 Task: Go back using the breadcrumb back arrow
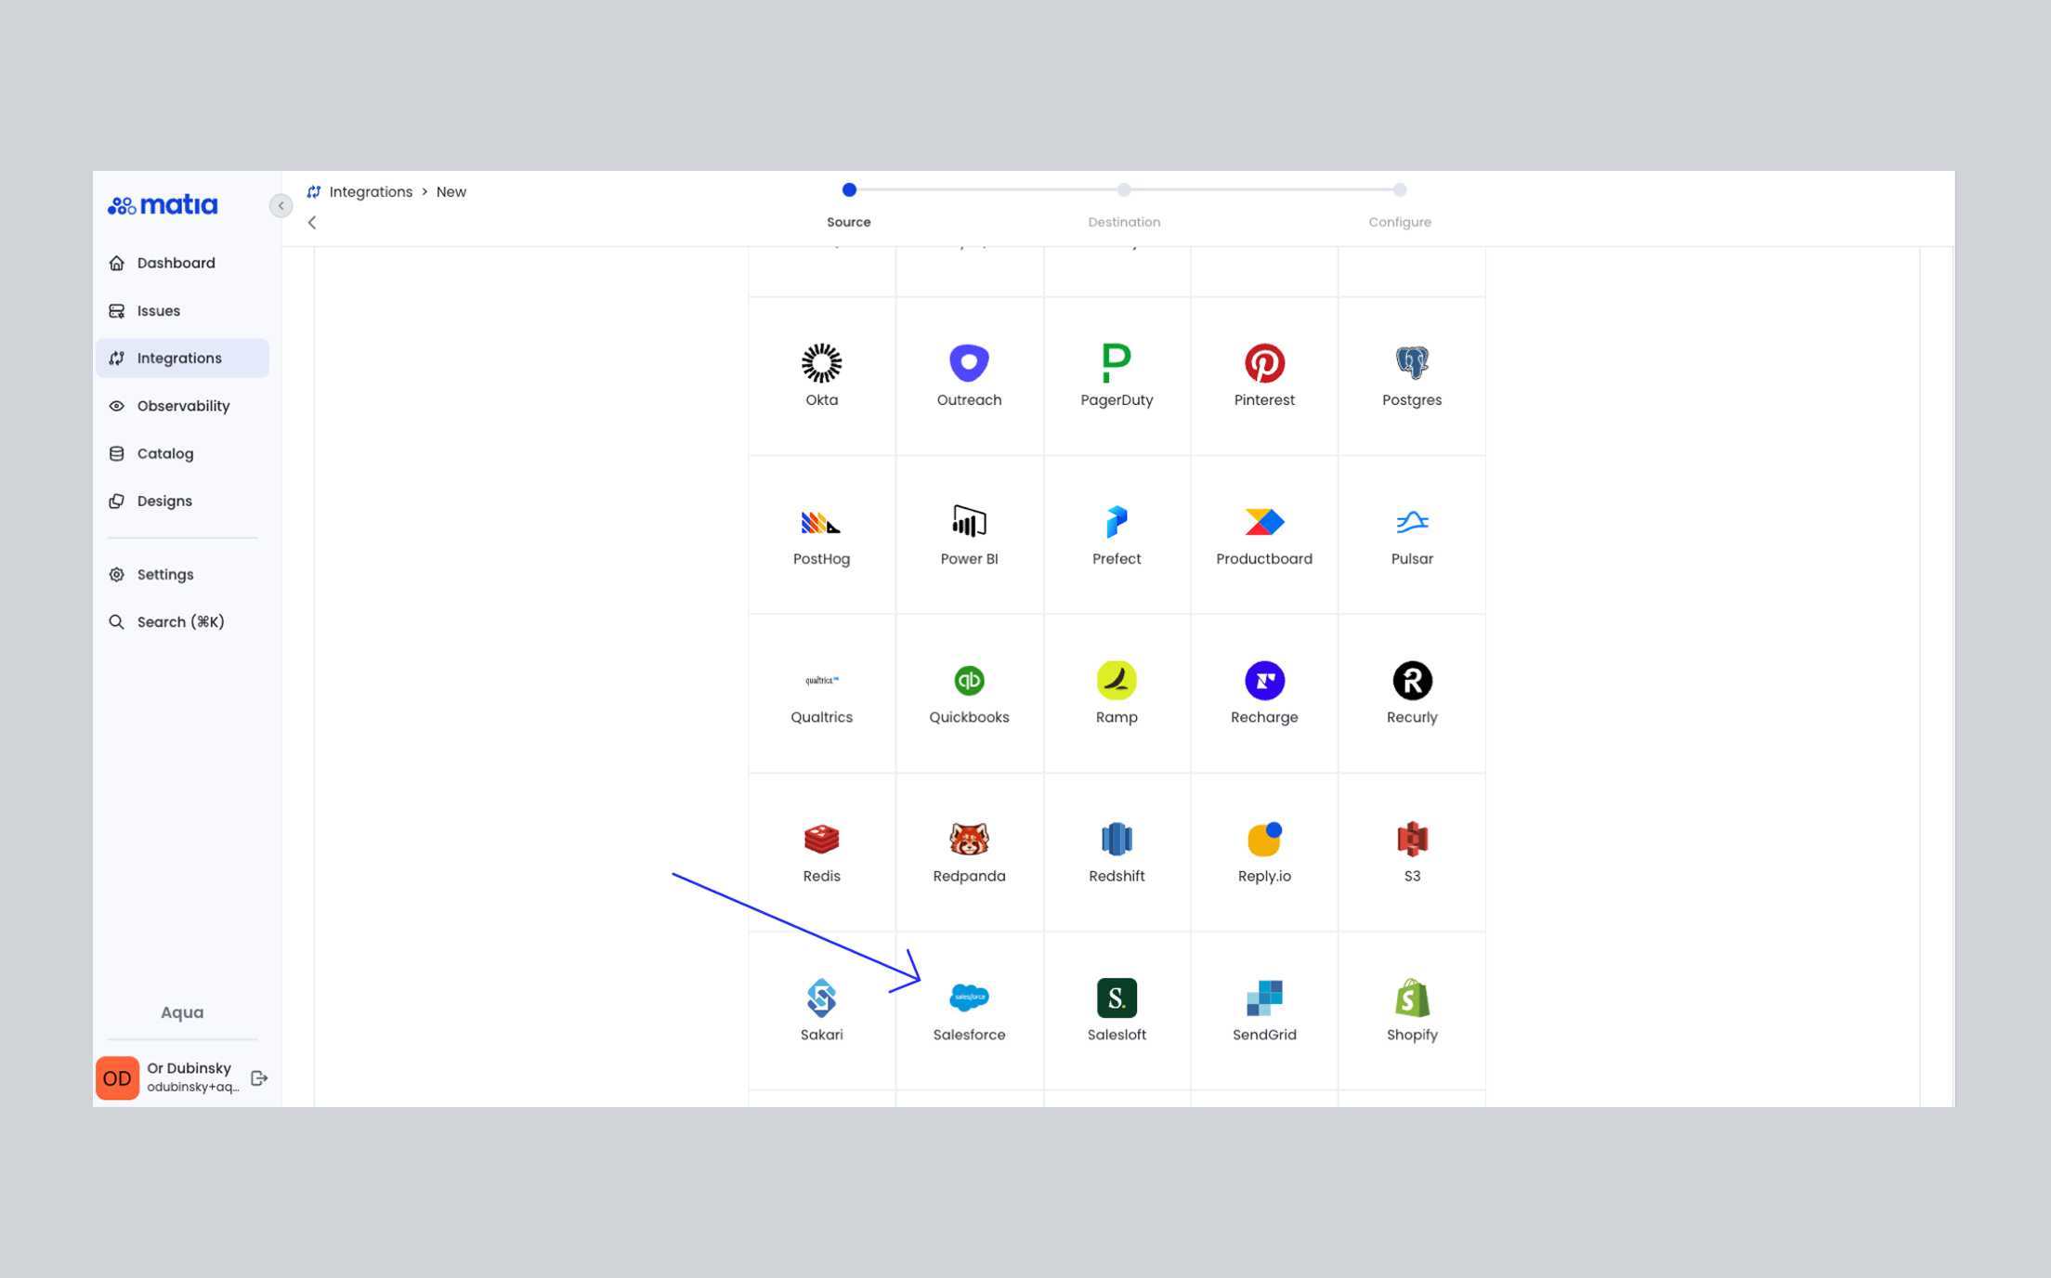312,222
